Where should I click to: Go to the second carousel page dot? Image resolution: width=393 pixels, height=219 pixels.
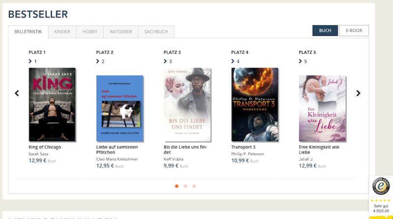(186, 186)
